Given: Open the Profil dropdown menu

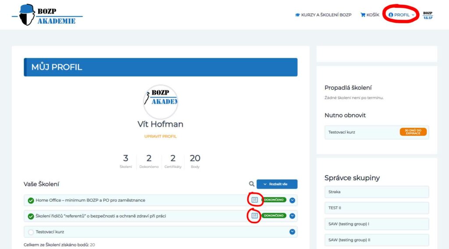Looking at the screenshot, I should (x=401, y=15).
